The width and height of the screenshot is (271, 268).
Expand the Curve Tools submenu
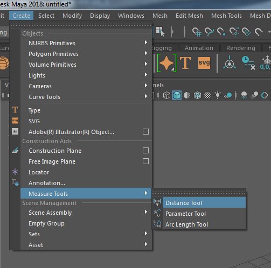click(x=86, y=97)
